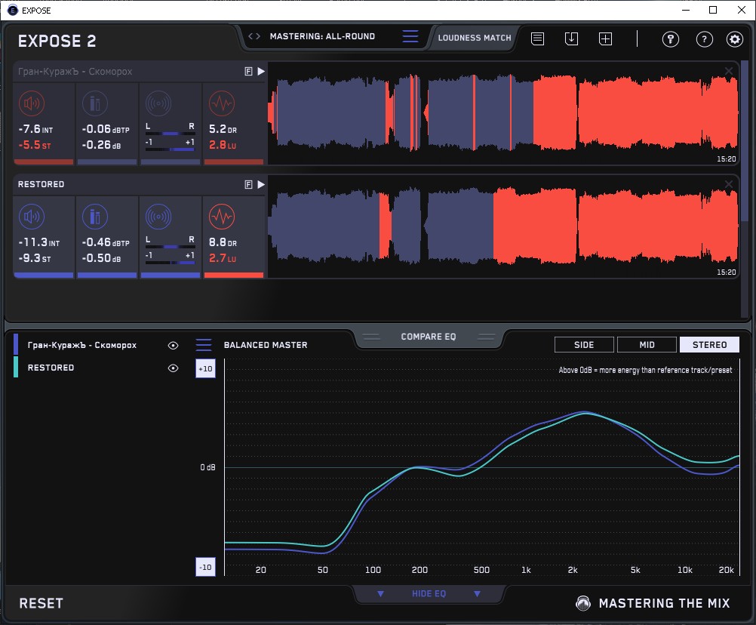Open the mastering preset list menu
This screenshot has height=625, width=756.
410,36
